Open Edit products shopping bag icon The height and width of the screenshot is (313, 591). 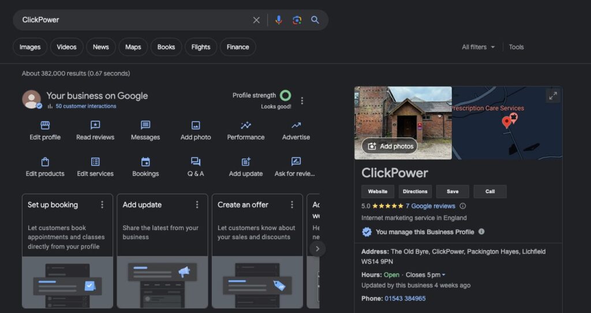click(x=45, y=162)
